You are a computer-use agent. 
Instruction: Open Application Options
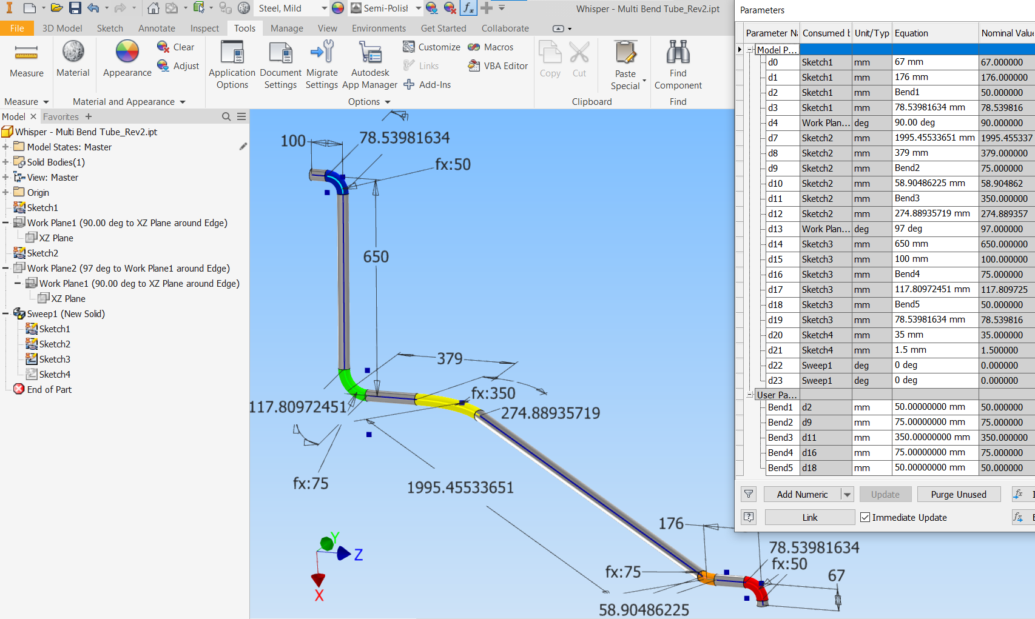[232, 65]
